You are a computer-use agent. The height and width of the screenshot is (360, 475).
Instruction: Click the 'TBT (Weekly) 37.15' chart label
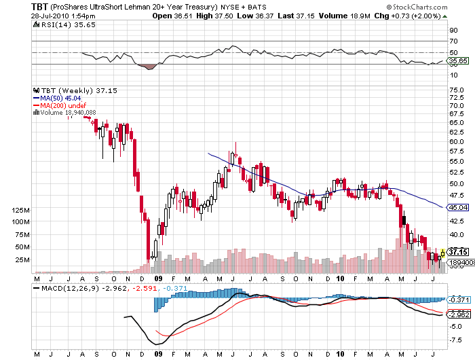coord(79,91)
